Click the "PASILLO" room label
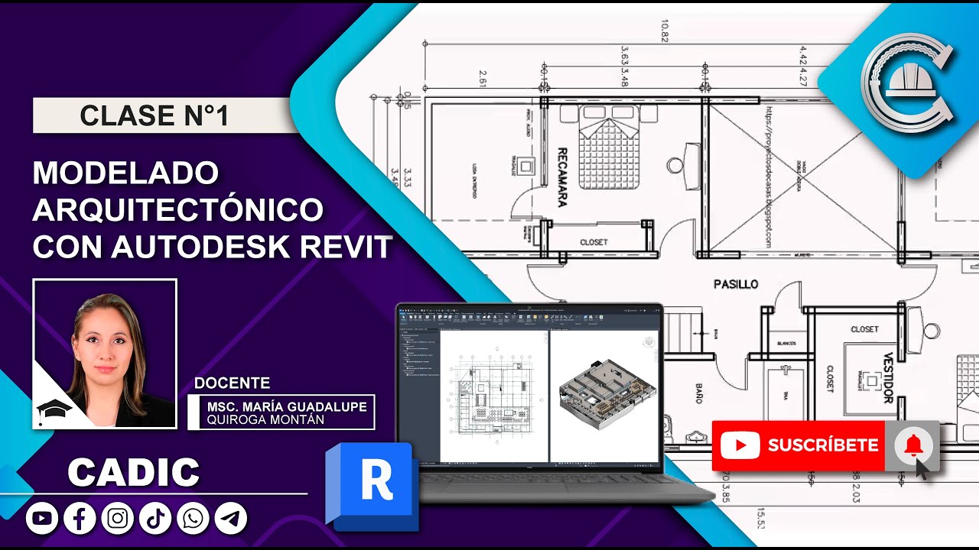This screenshot has height=550, width=979. coord(736,284)
